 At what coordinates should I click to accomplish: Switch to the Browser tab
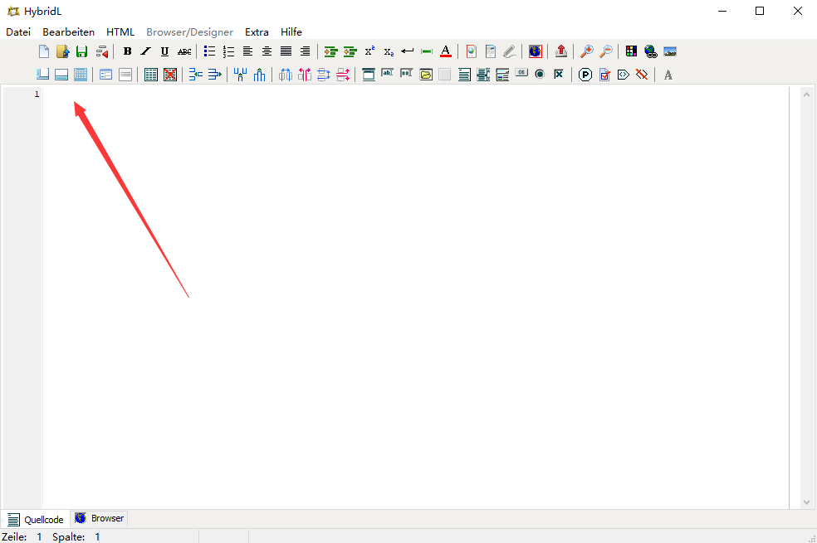point(99,519)
